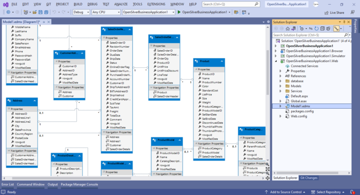
Task: Open the Live Share icon
Action: pos(327,13)
